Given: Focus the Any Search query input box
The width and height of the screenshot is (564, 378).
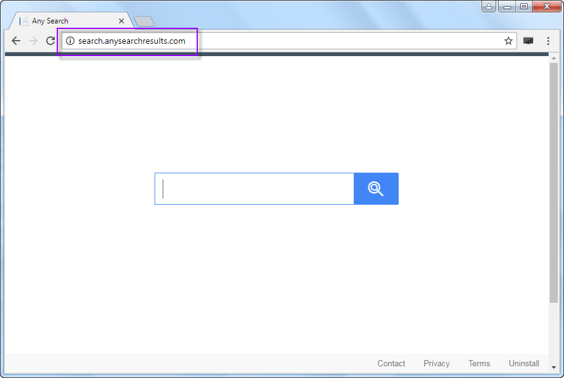Looking at the screenshot, I should point(255,189).
